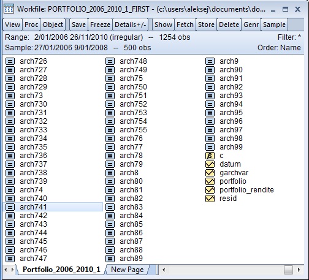The width and height of the screenshot is (309, 280).
Task: Select the arch86 object name
Action: (x=131, y=233)
